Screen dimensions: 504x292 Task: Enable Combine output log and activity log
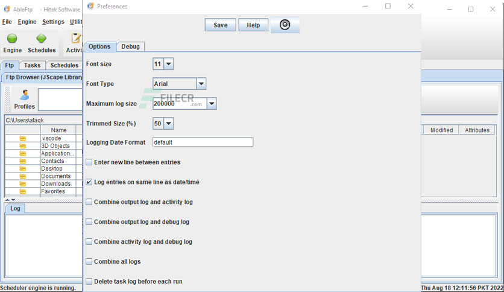click(89, 202)
